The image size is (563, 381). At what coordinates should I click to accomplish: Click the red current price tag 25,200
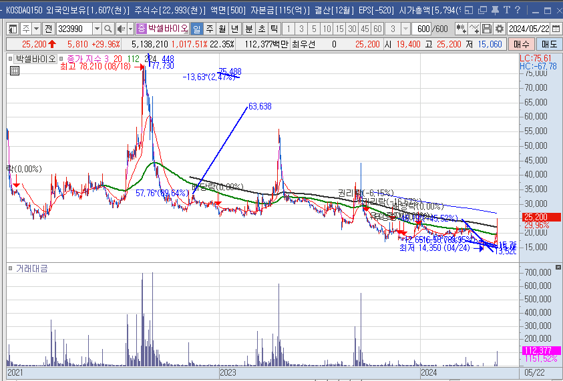pos(540,217)
